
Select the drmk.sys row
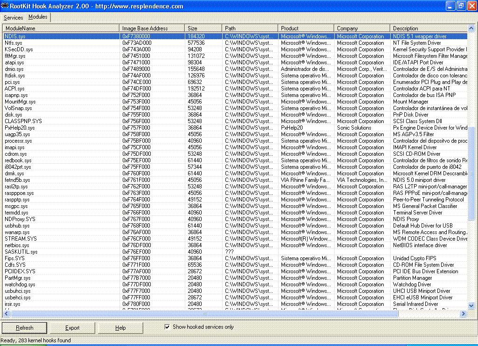235,173
